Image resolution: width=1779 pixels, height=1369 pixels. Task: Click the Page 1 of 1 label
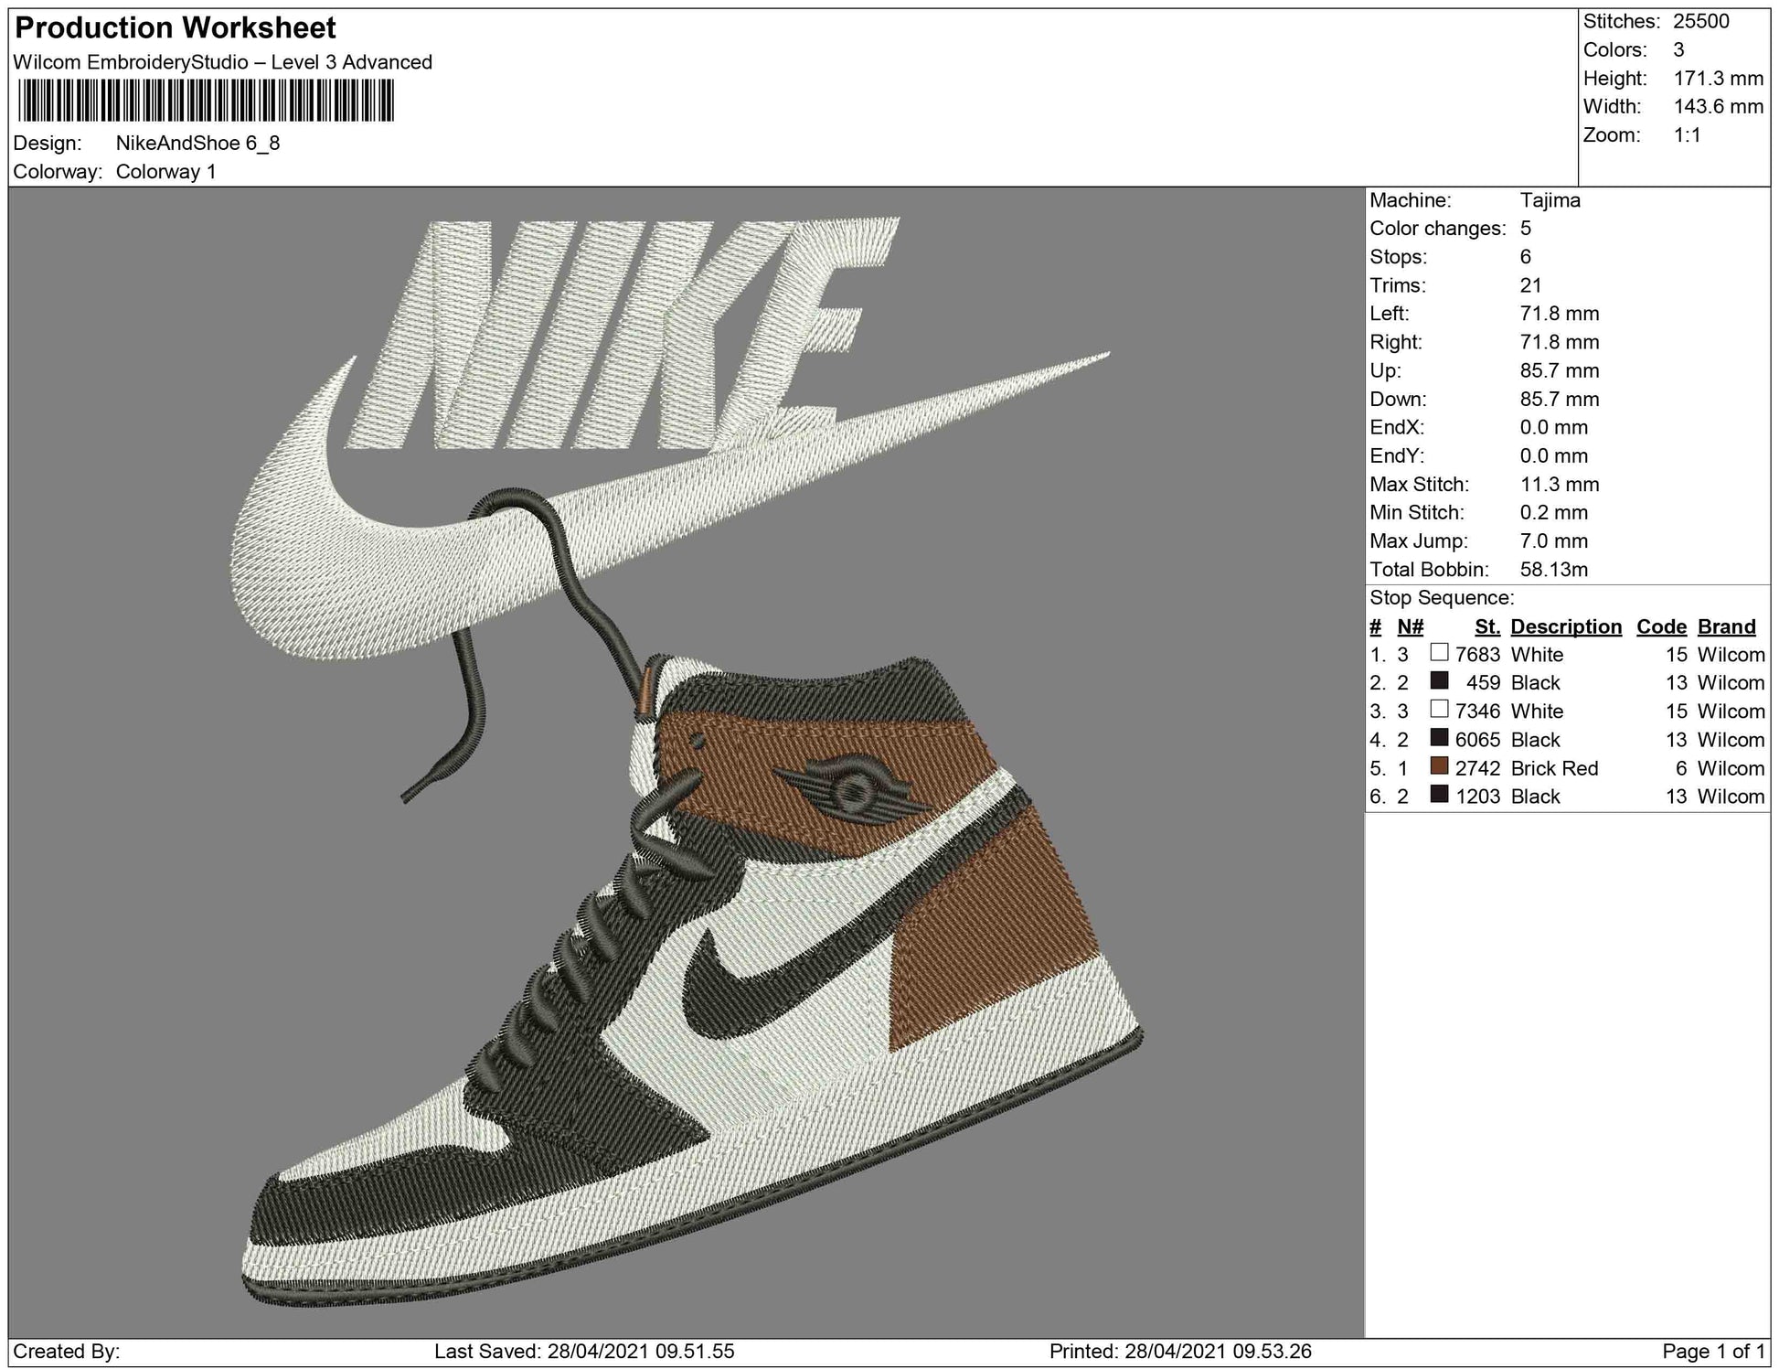pyautogui.click(x=1713, y=1351)
